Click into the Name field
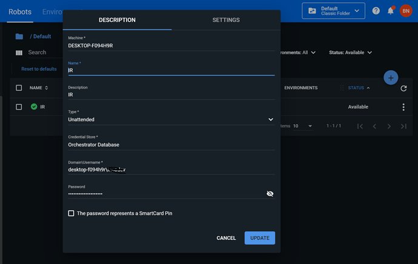 pyautogui.click(x=171, y=71)
